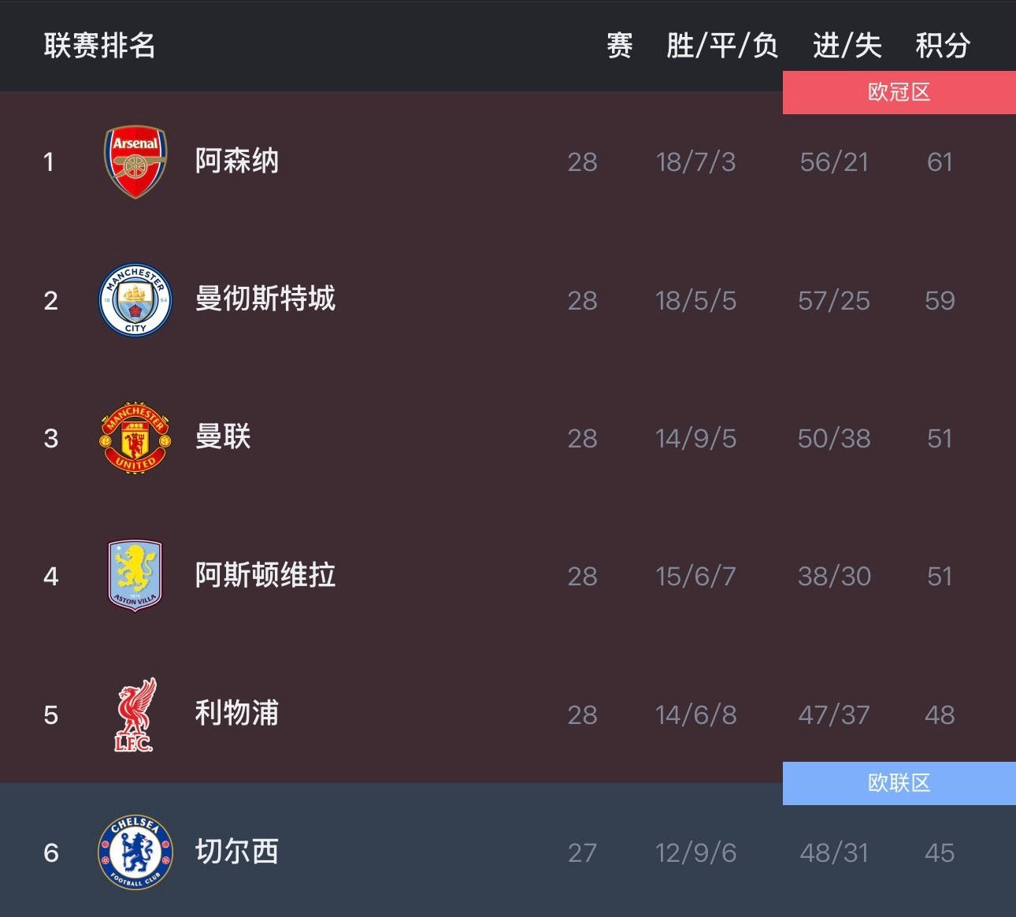Select the 联赛排名 heading
The width and height of the screenshot is (1016, 917).
click(x=99, y=46)
